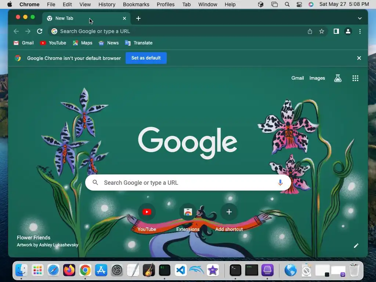Click the browser forward arrow
The height and width of the screenshot is (282, 376).
coord(28,32)
